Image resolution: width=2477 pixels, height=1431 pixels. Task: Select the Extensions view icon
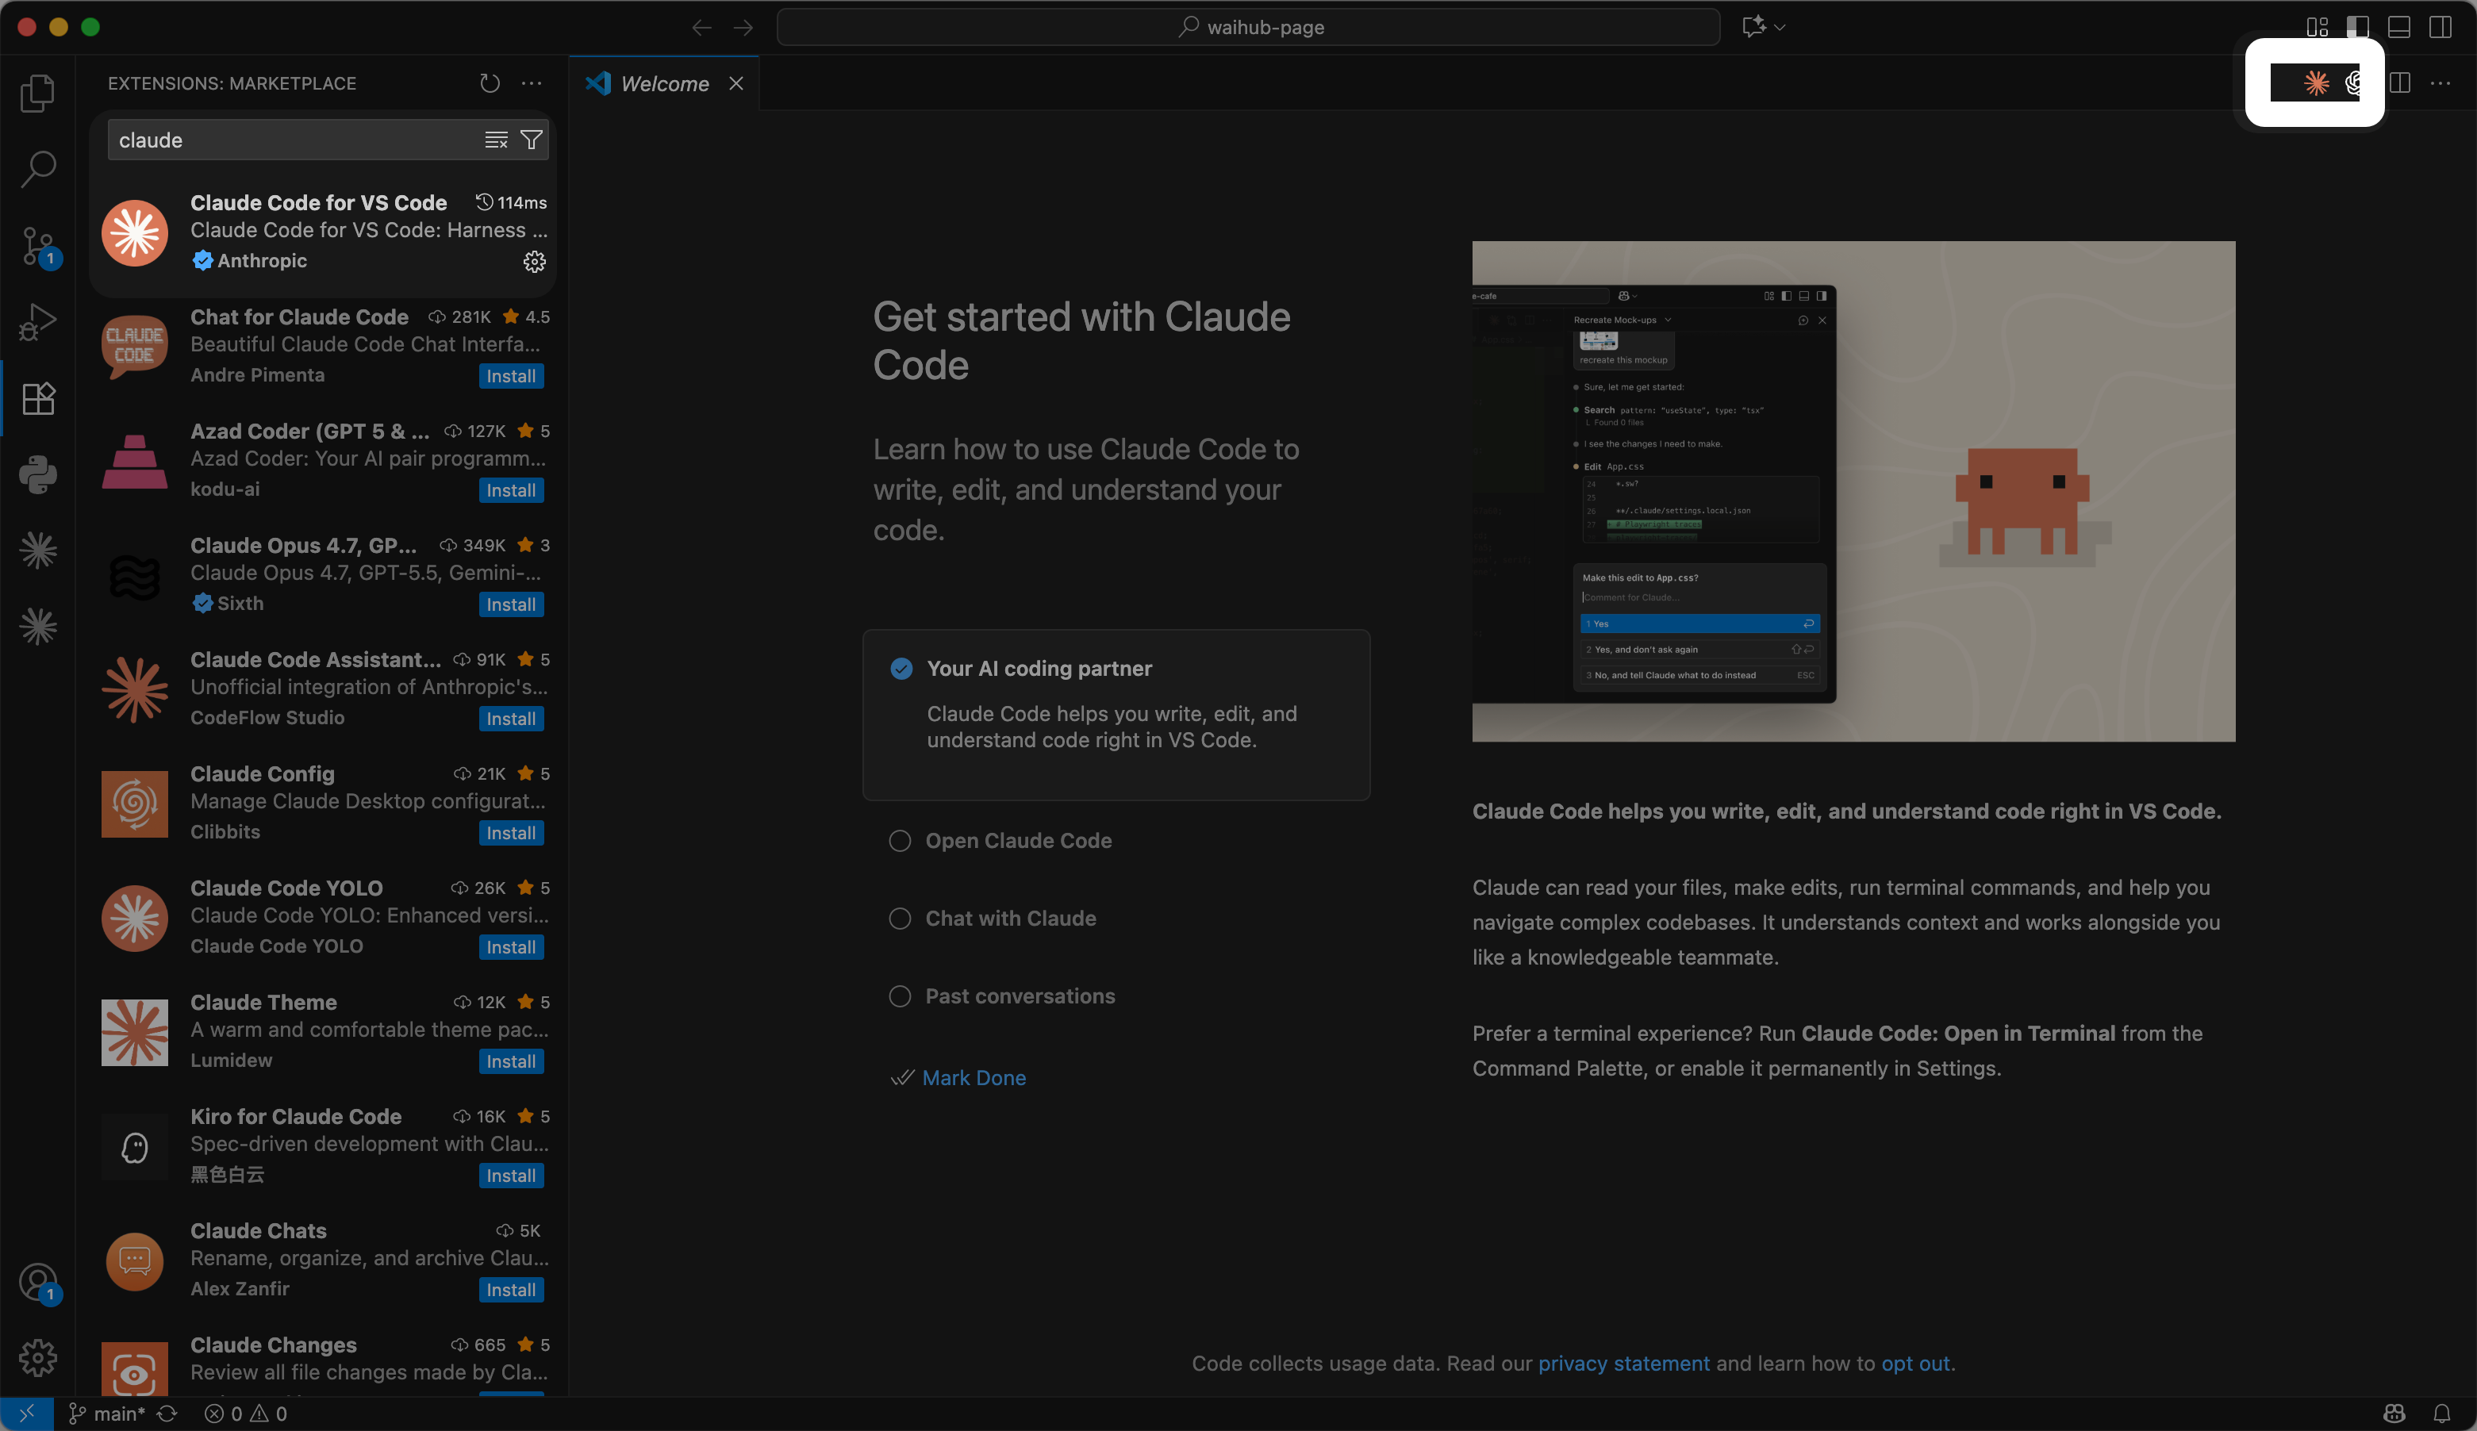point(37,398)
